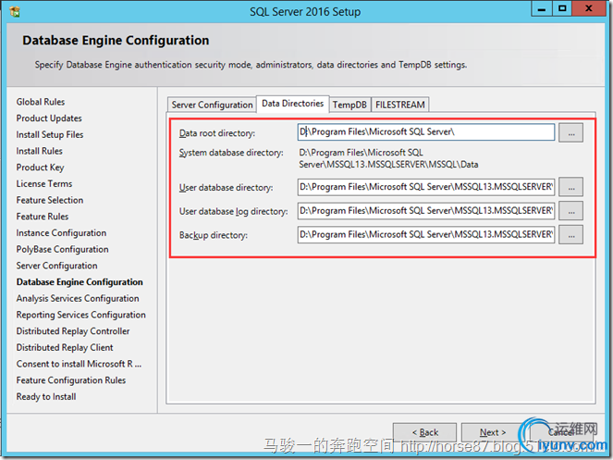Select Feature Selection step in sidebar
The image size is (613, 460).
[x=50, y=200]
